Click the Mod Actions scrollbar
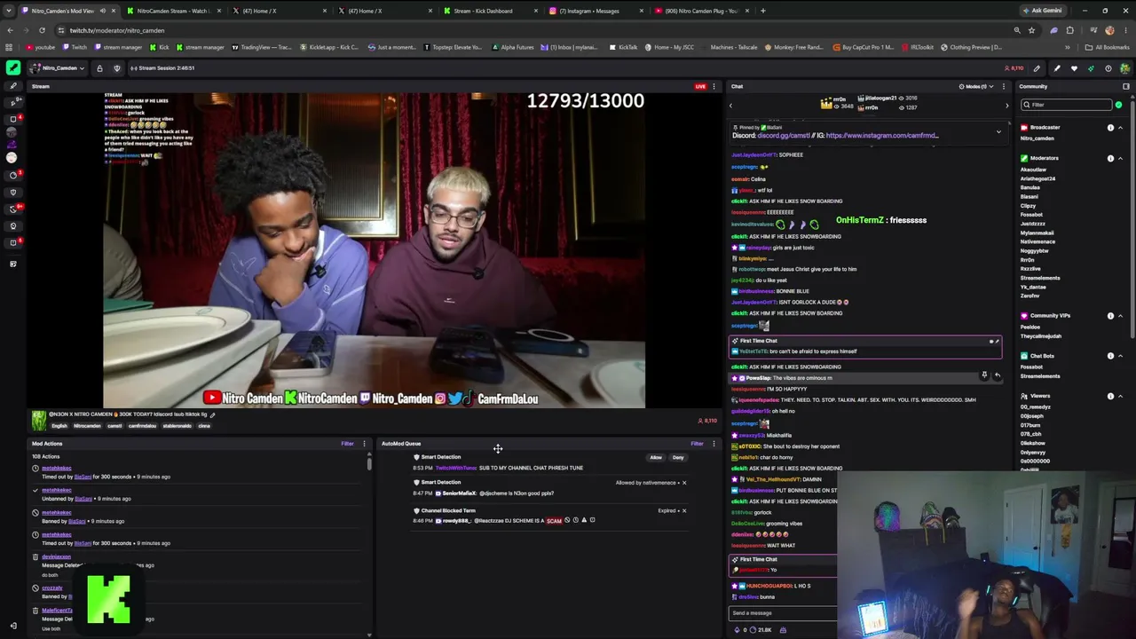 point(369,464)
